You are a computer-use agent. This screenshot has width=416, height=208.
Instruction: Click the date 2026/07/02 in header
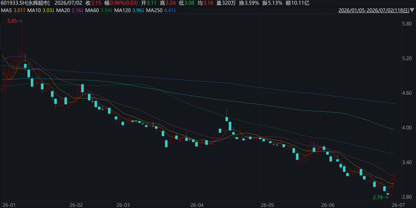[68, 3]
